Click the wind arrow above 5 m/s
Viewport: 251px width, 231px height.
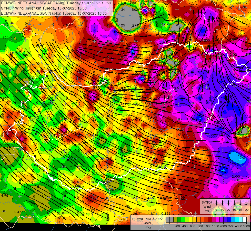pos(217,203)
